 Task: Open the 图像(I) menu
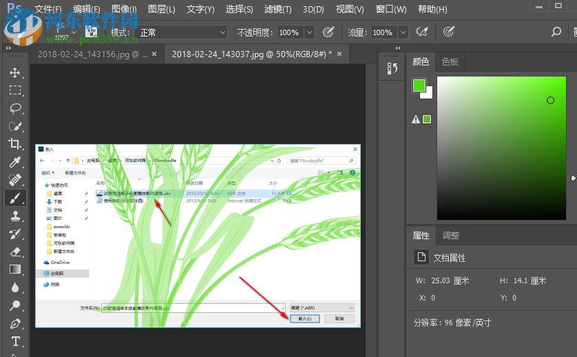click(124, 9)
